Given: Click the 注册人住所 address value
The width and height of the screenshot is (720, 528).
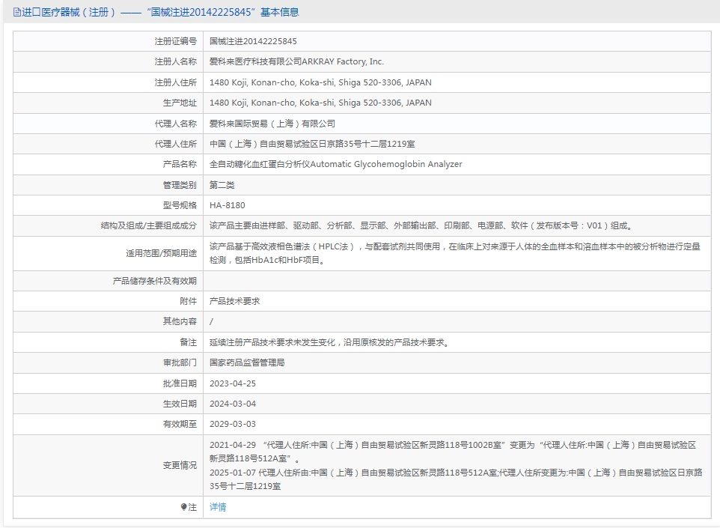Looking at the screenshot, I should 320,82.
